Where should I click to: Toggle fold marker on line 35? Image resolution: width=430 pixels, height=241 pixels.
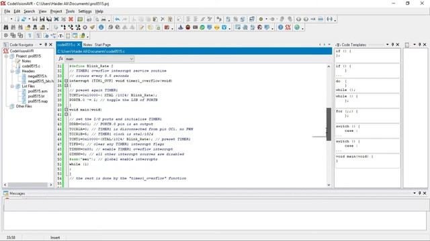(66, 86)
